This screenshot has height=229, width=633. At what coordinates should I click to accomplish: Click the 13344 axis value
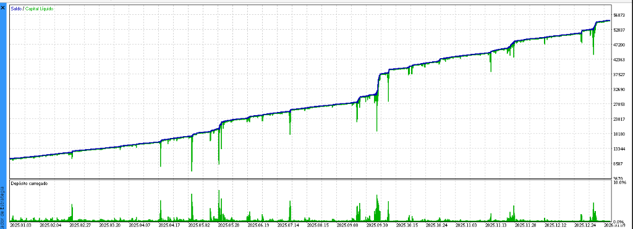click(619, 149)
